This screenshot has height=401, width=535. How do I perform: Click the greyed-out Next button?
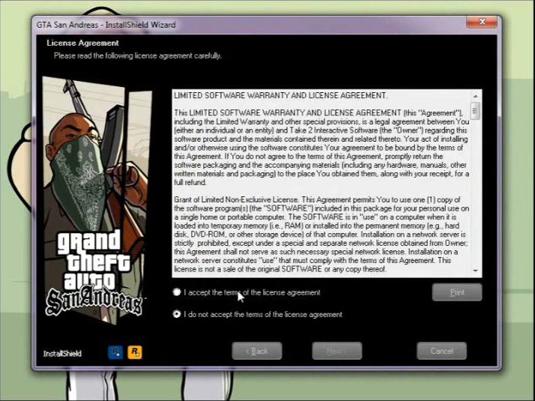pos(336,351)
